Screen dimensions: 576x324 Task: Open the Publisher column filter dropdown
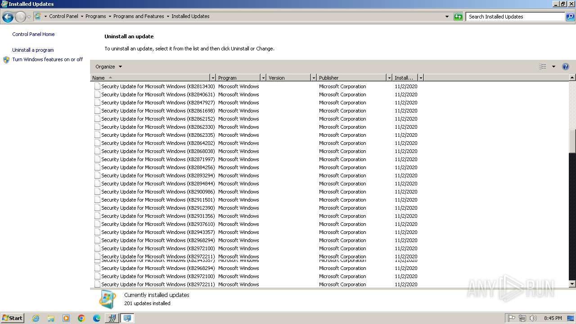click(390, 78)
